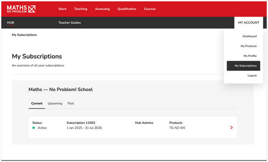Select My Products in account menu

[x=248, y=46]
